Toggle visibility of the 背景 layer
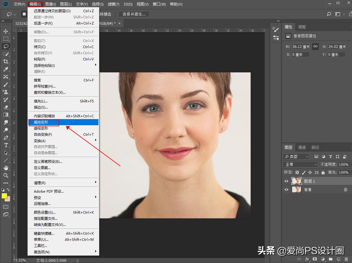 [x=286, y=190]
